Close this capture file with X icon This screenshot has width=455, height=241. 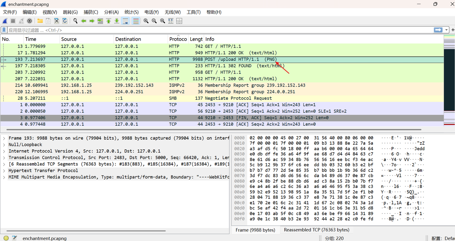(57, 21)
